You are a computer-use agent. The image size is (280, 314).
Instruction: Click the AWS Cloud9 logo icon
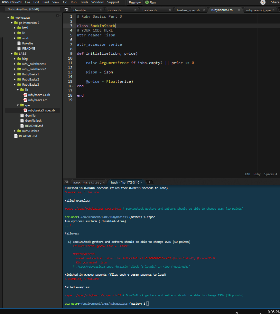click(x=11, y=2)
